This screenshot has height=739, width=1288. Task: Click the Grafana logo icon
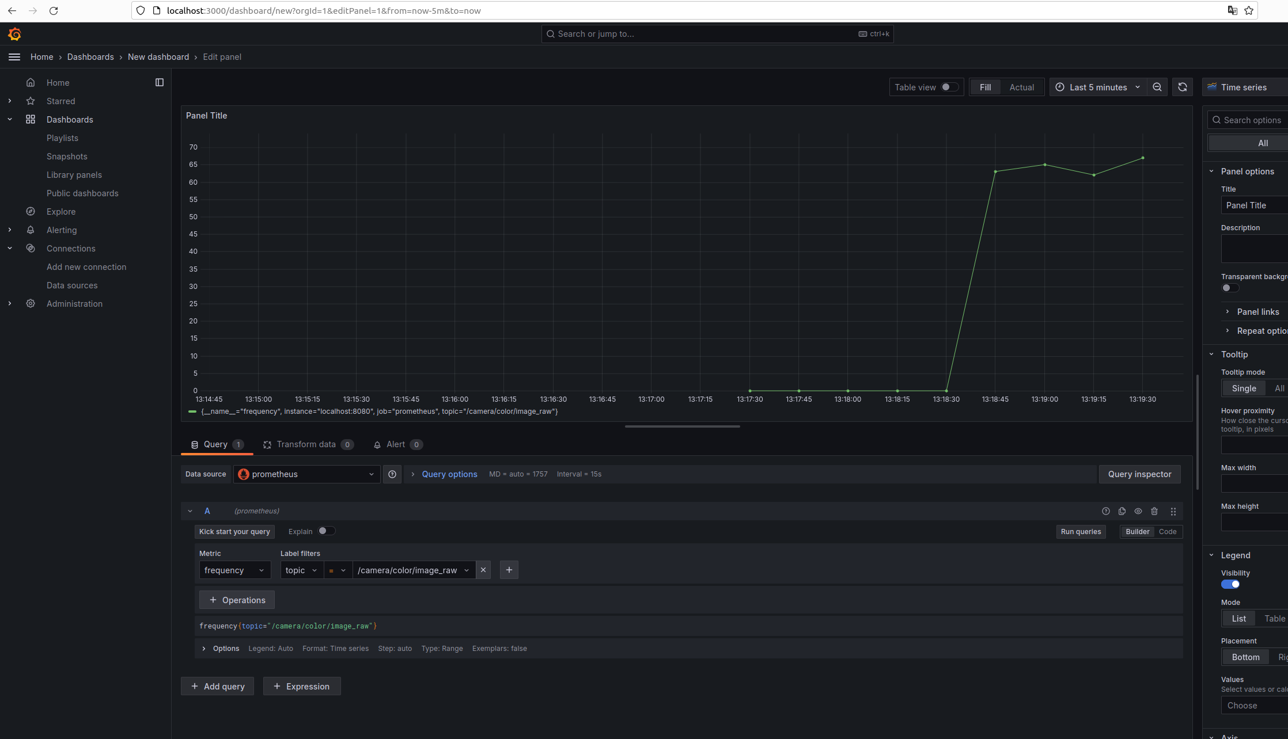[x=15, y=34]
